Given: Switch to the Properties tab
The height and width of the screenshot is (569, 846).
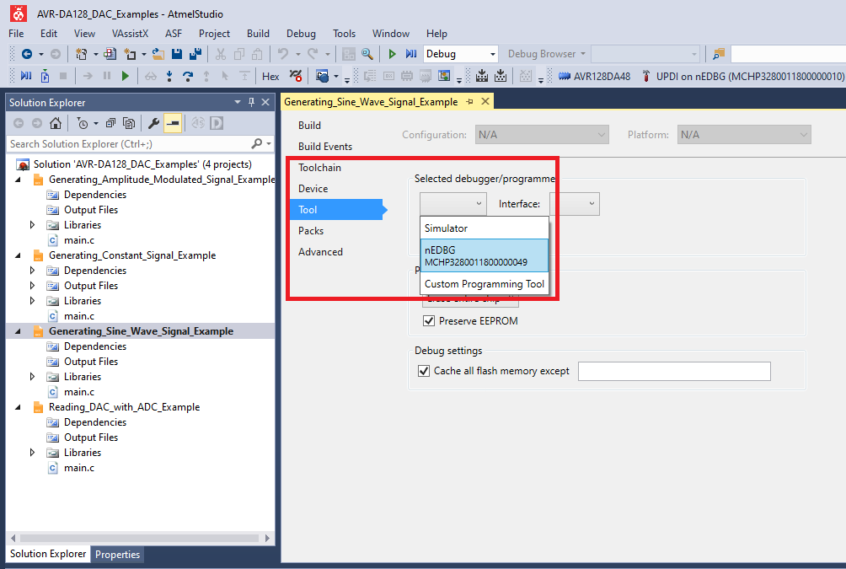Looking at the screenshot, I should 117,555.
